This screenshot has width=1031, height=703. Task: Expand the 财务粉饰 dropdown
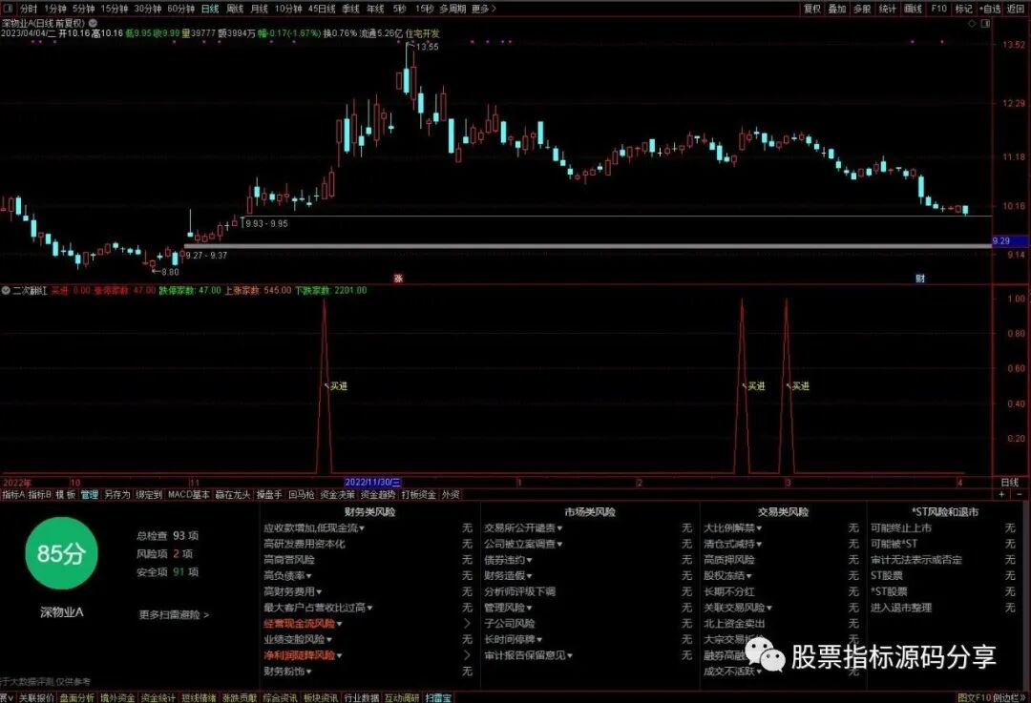287,672
